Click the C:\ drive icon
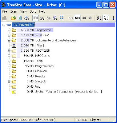Viewport: 117px width, 123px height. point(9,25)
